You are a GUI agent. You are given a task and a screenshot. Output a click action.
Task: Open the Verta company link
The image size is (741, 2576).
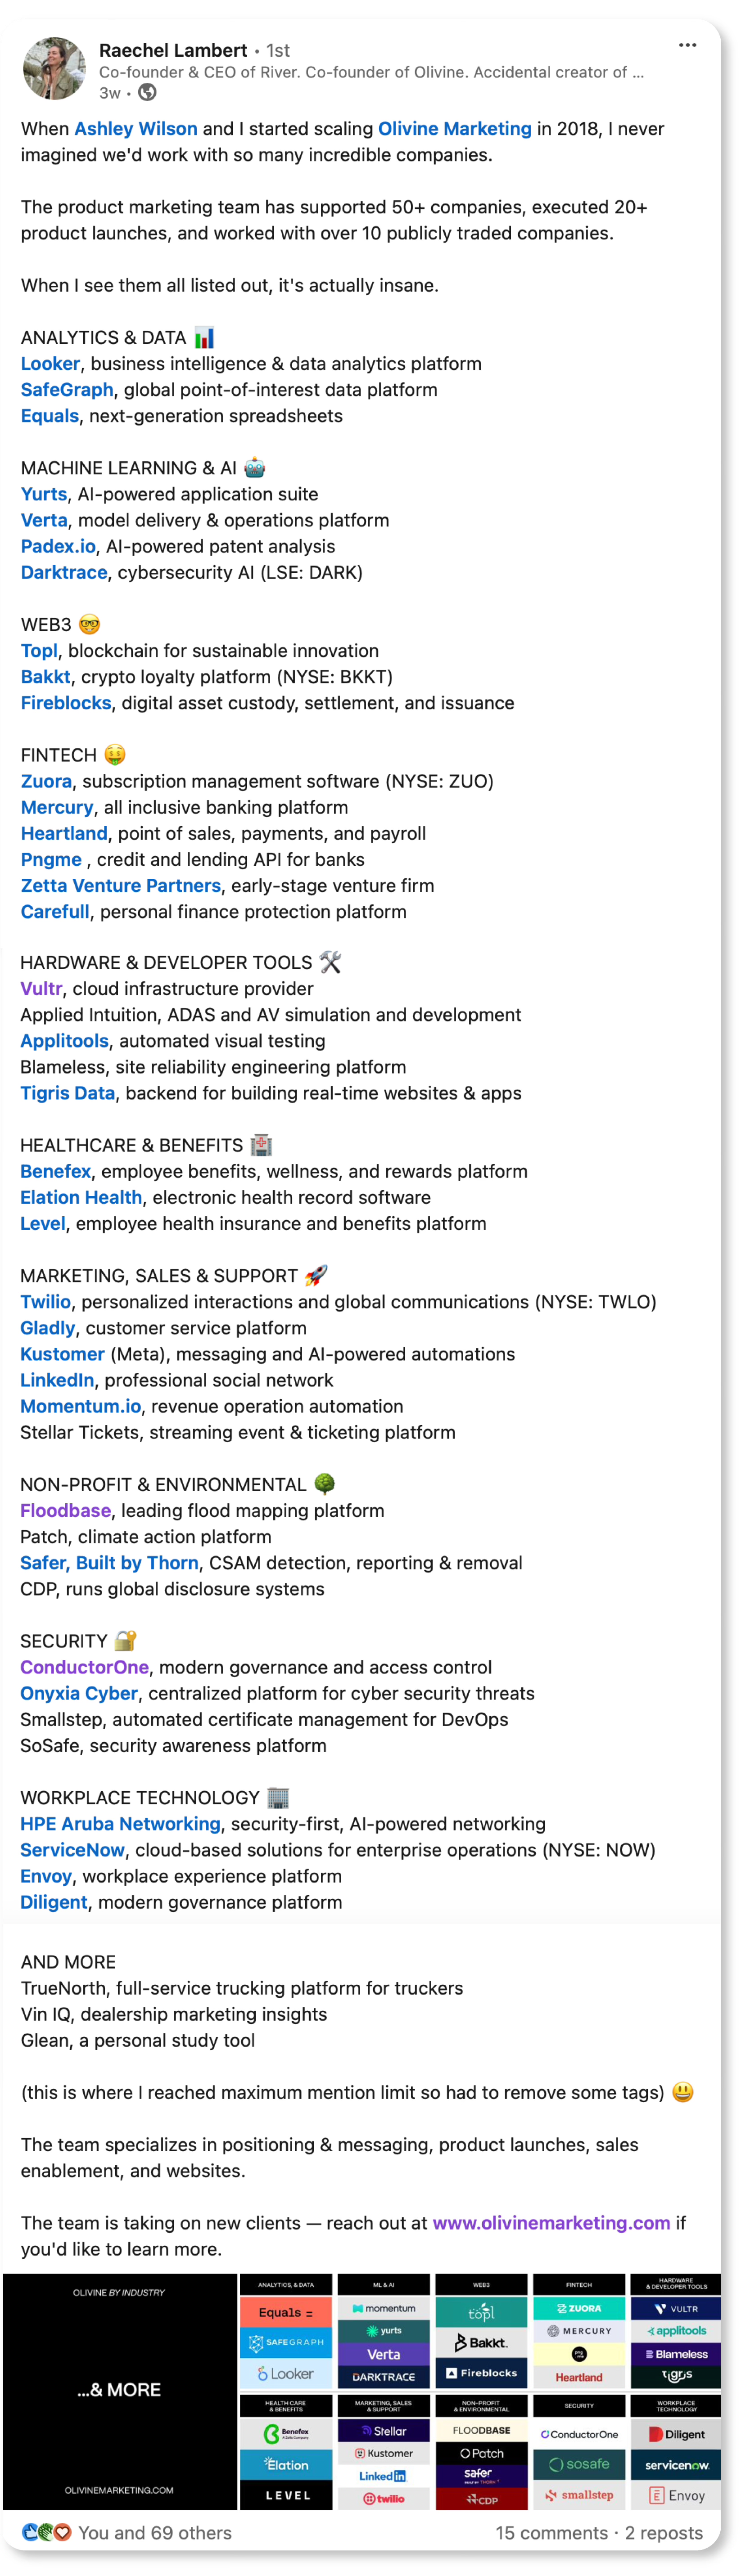click(44, 520)
